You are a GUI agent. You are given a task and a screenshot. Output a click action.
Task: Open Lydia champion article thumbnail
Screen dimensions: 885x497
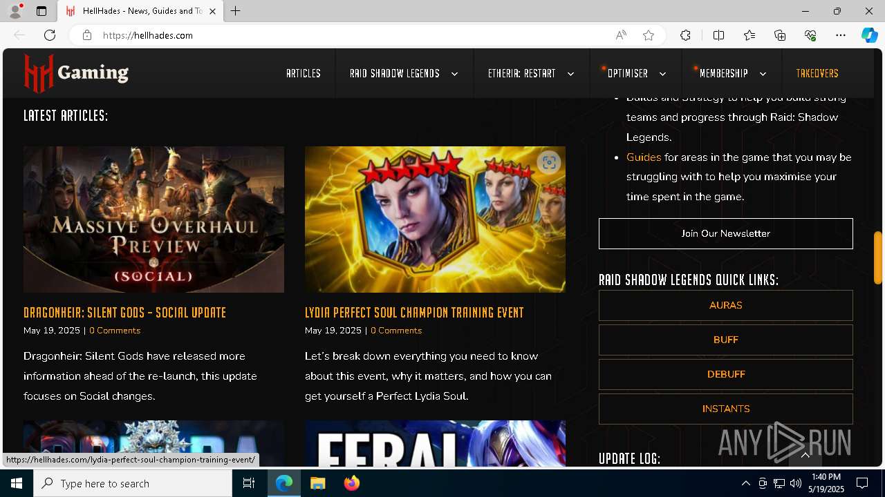click(x=435, y=220)
